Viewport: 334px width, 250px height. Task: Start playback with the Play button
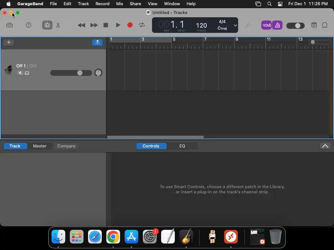pyautogui.click(x=118, y=25)
